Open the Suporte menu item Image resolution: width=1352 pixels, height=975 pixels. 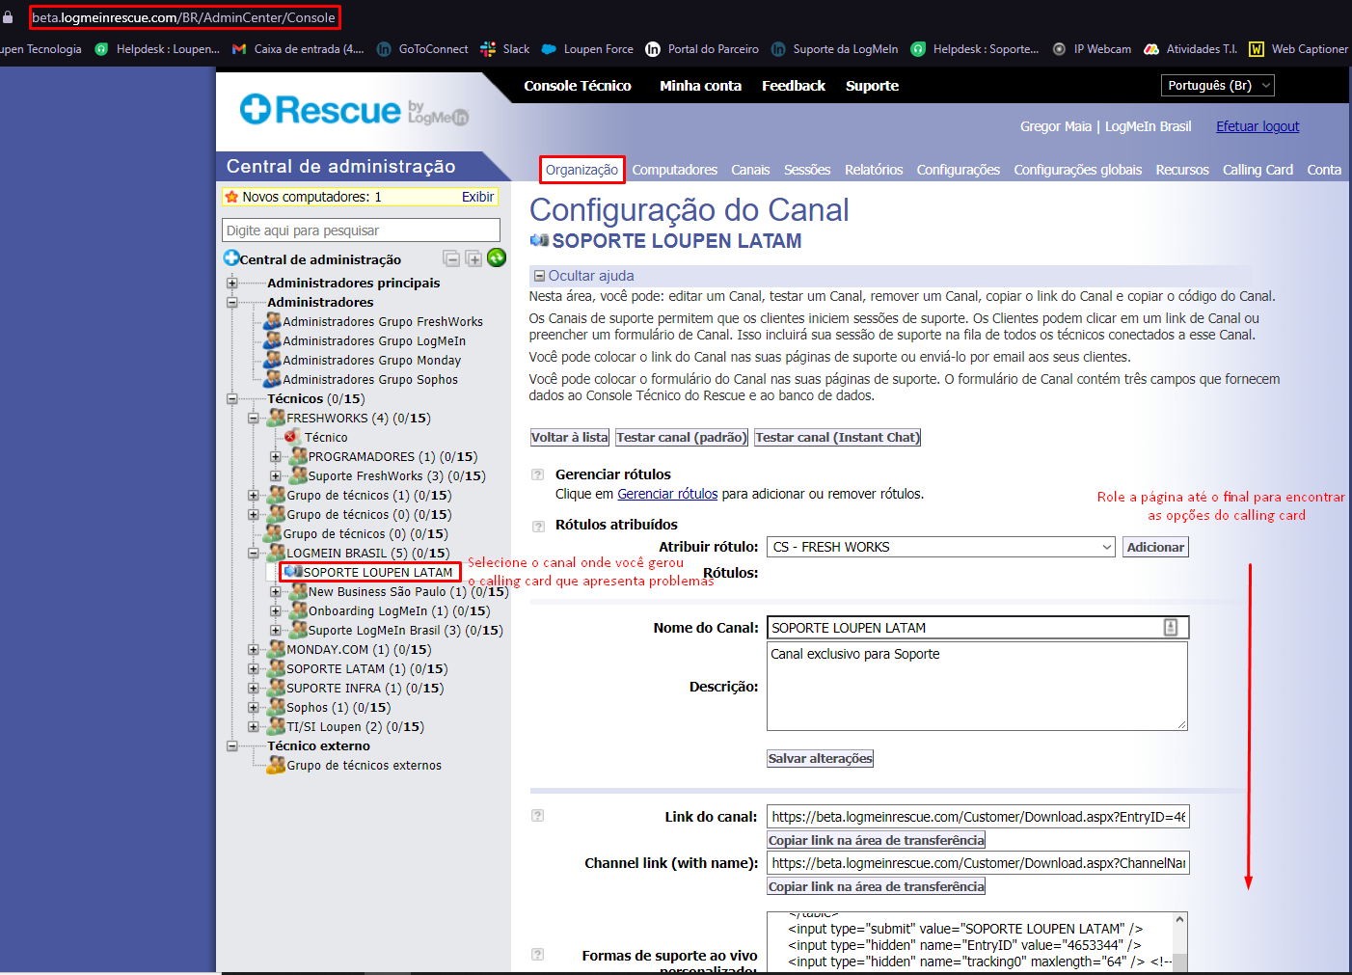(x=872, y=86)
